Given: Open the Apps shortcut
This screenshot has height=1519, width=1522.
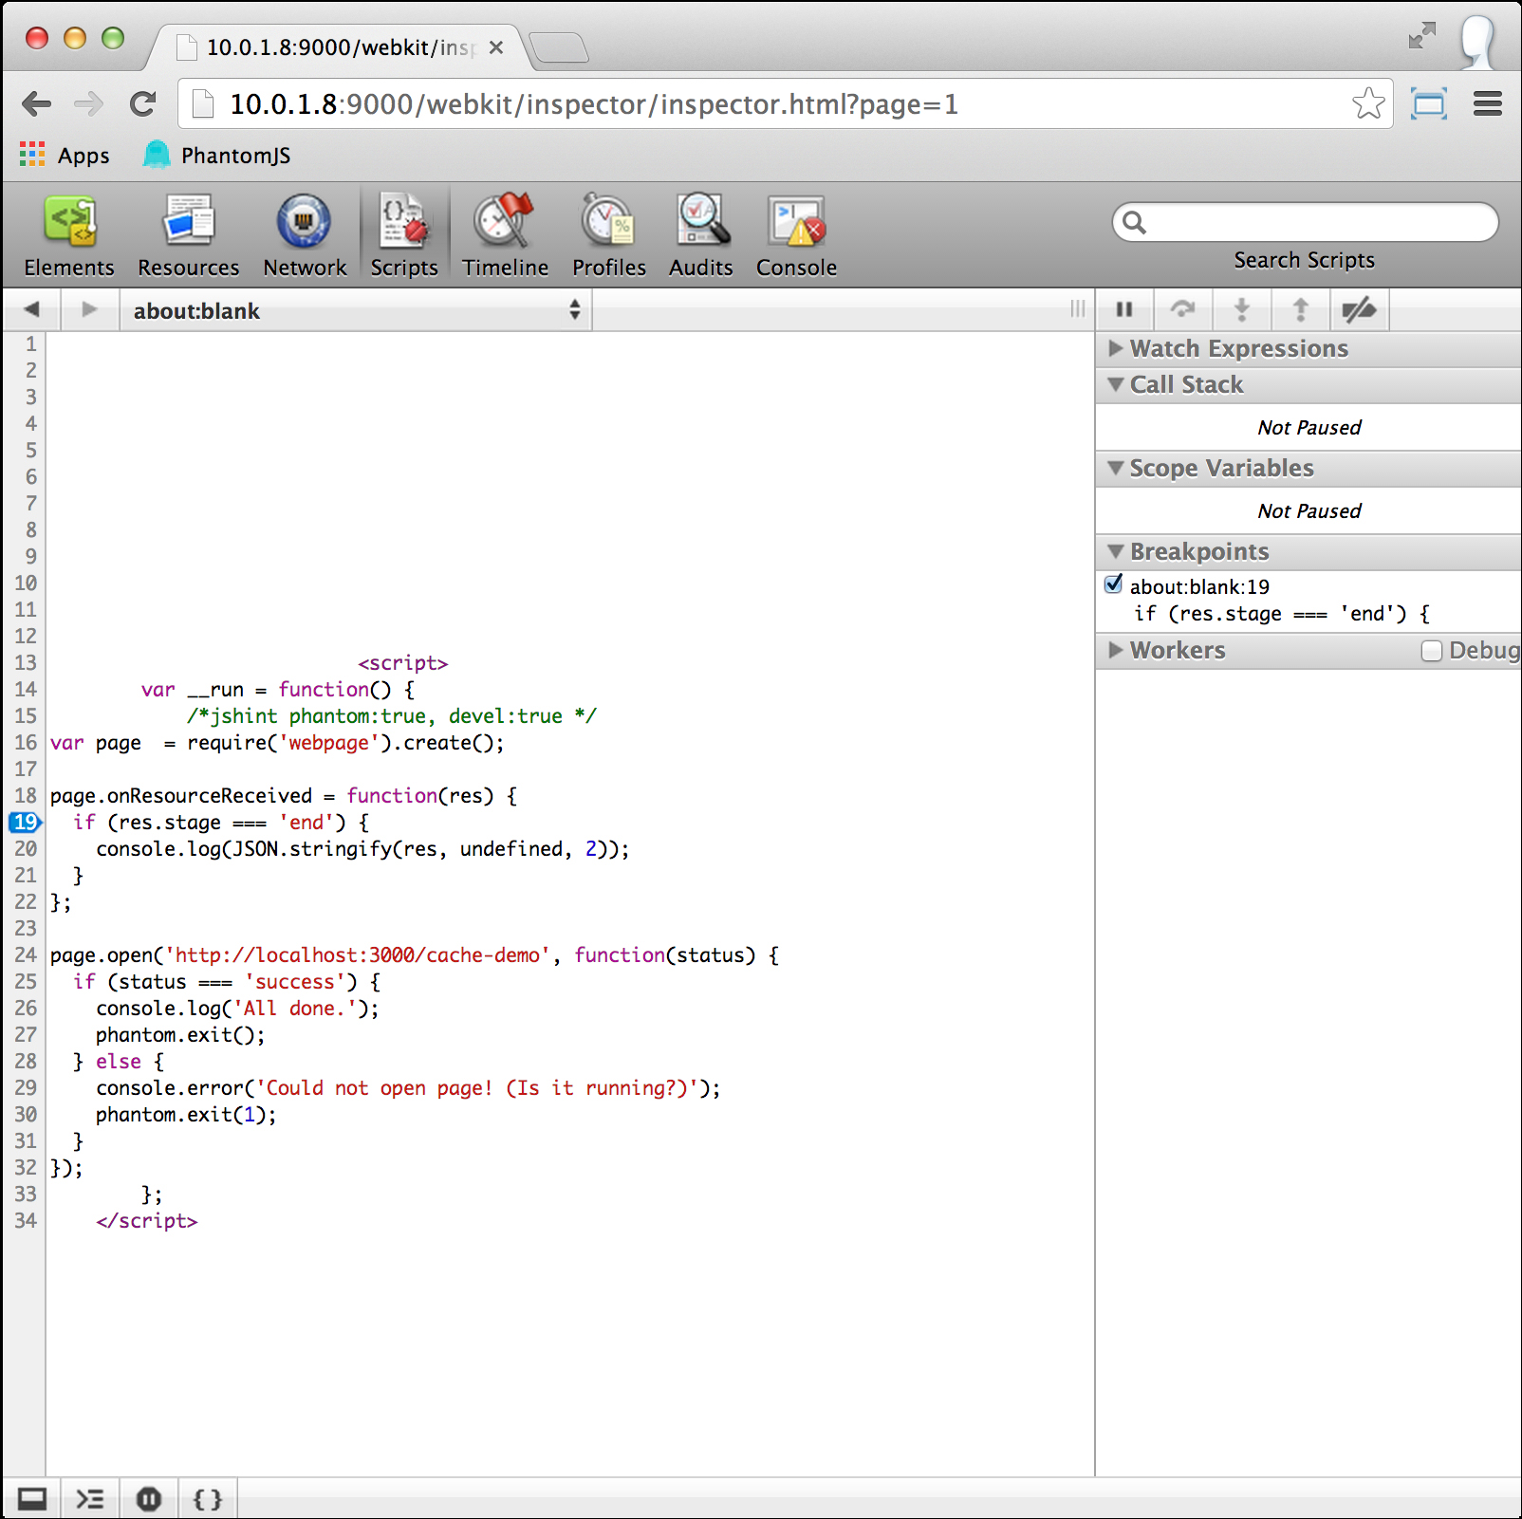Looking at the screenshot, I should pos(65,155).
